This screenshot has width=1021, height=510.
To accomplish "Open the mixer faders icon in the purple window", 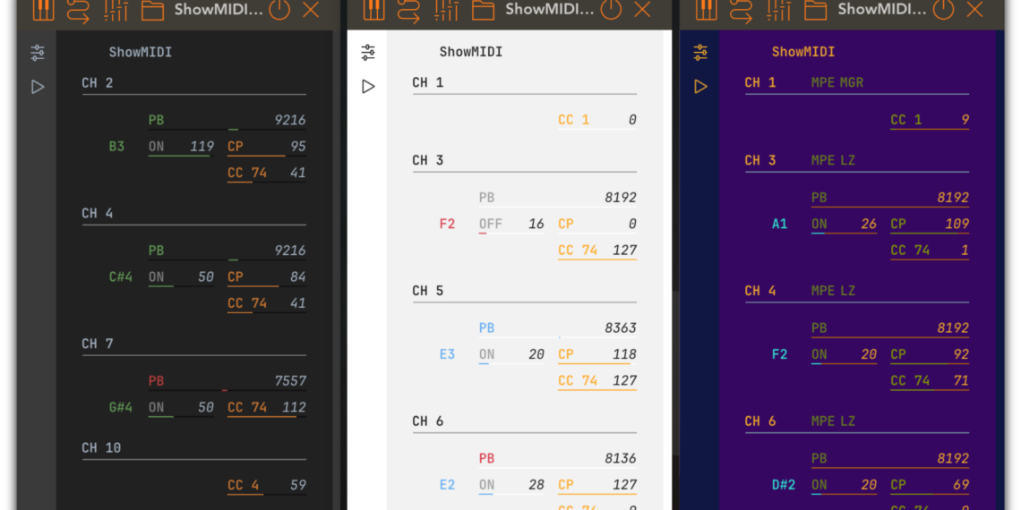I will [x=777, y=10].
